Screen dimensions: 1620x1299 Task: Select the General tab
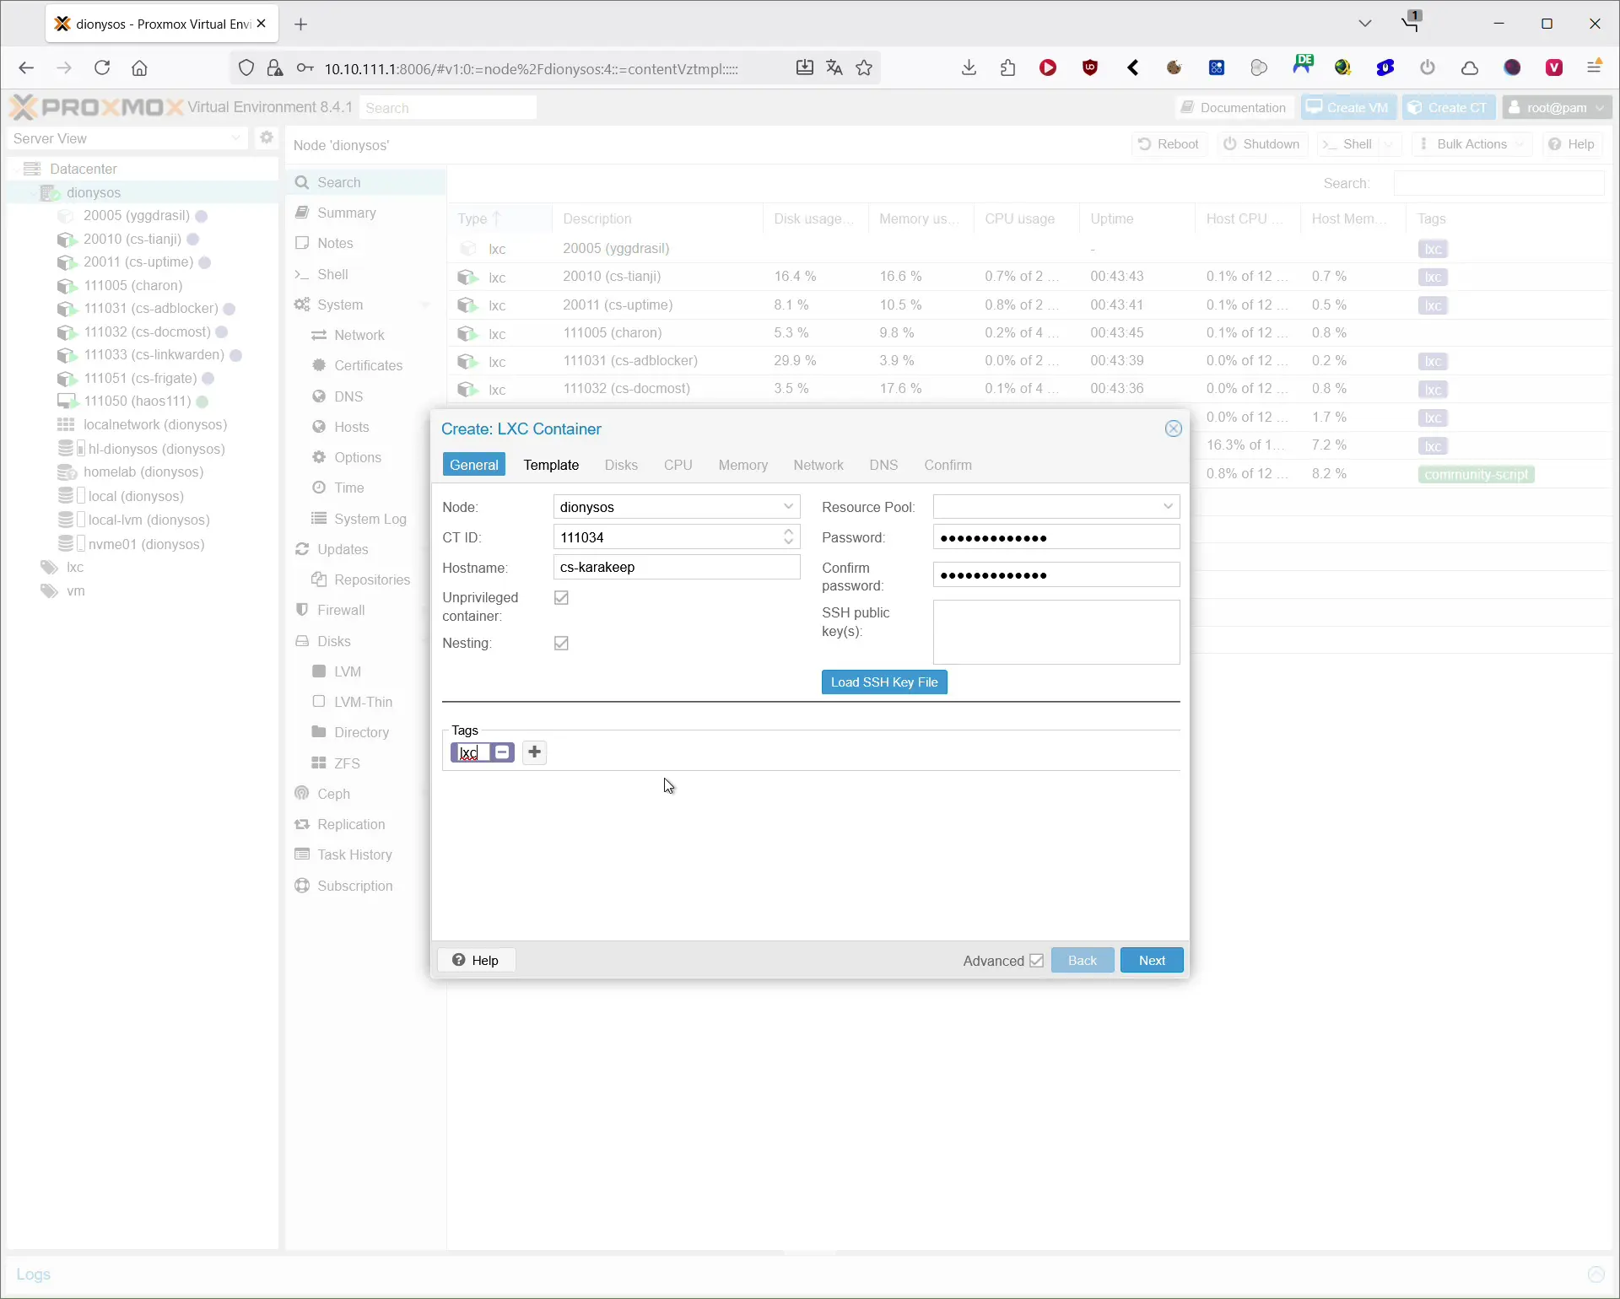pos(473,465)
